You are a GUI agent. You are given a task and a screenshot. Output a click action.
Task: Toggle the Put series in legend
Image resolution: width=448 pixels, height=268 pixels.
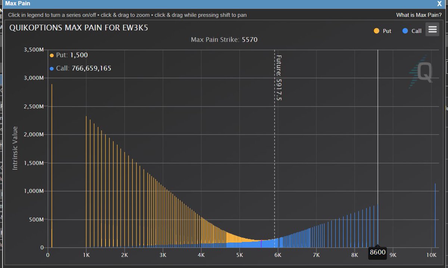coord(383,31)
